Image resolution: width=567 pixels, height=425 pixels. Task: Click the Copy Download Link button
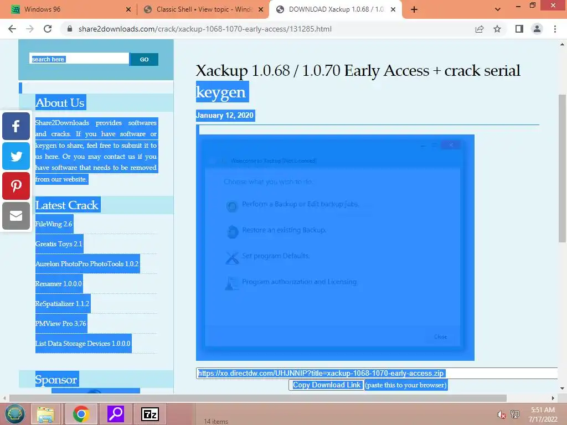(x=327, y=385)
